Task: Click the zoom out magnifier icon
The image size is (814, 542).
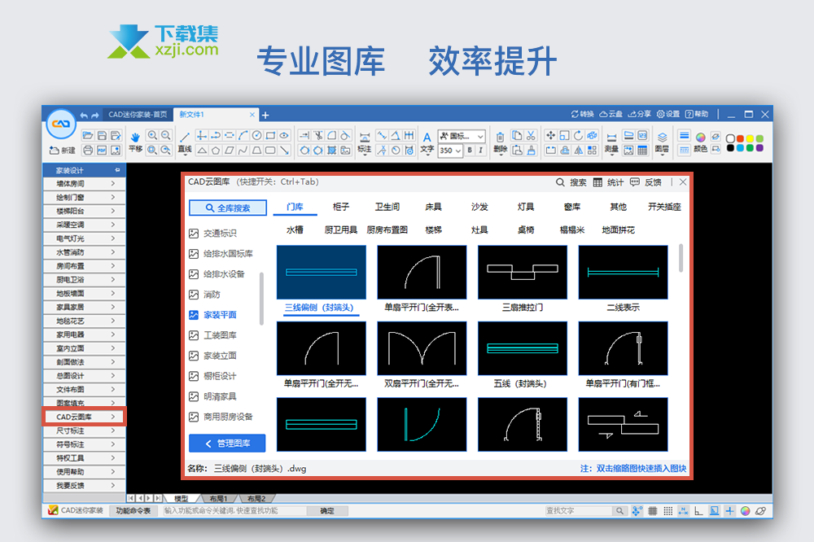Action: 165,135
